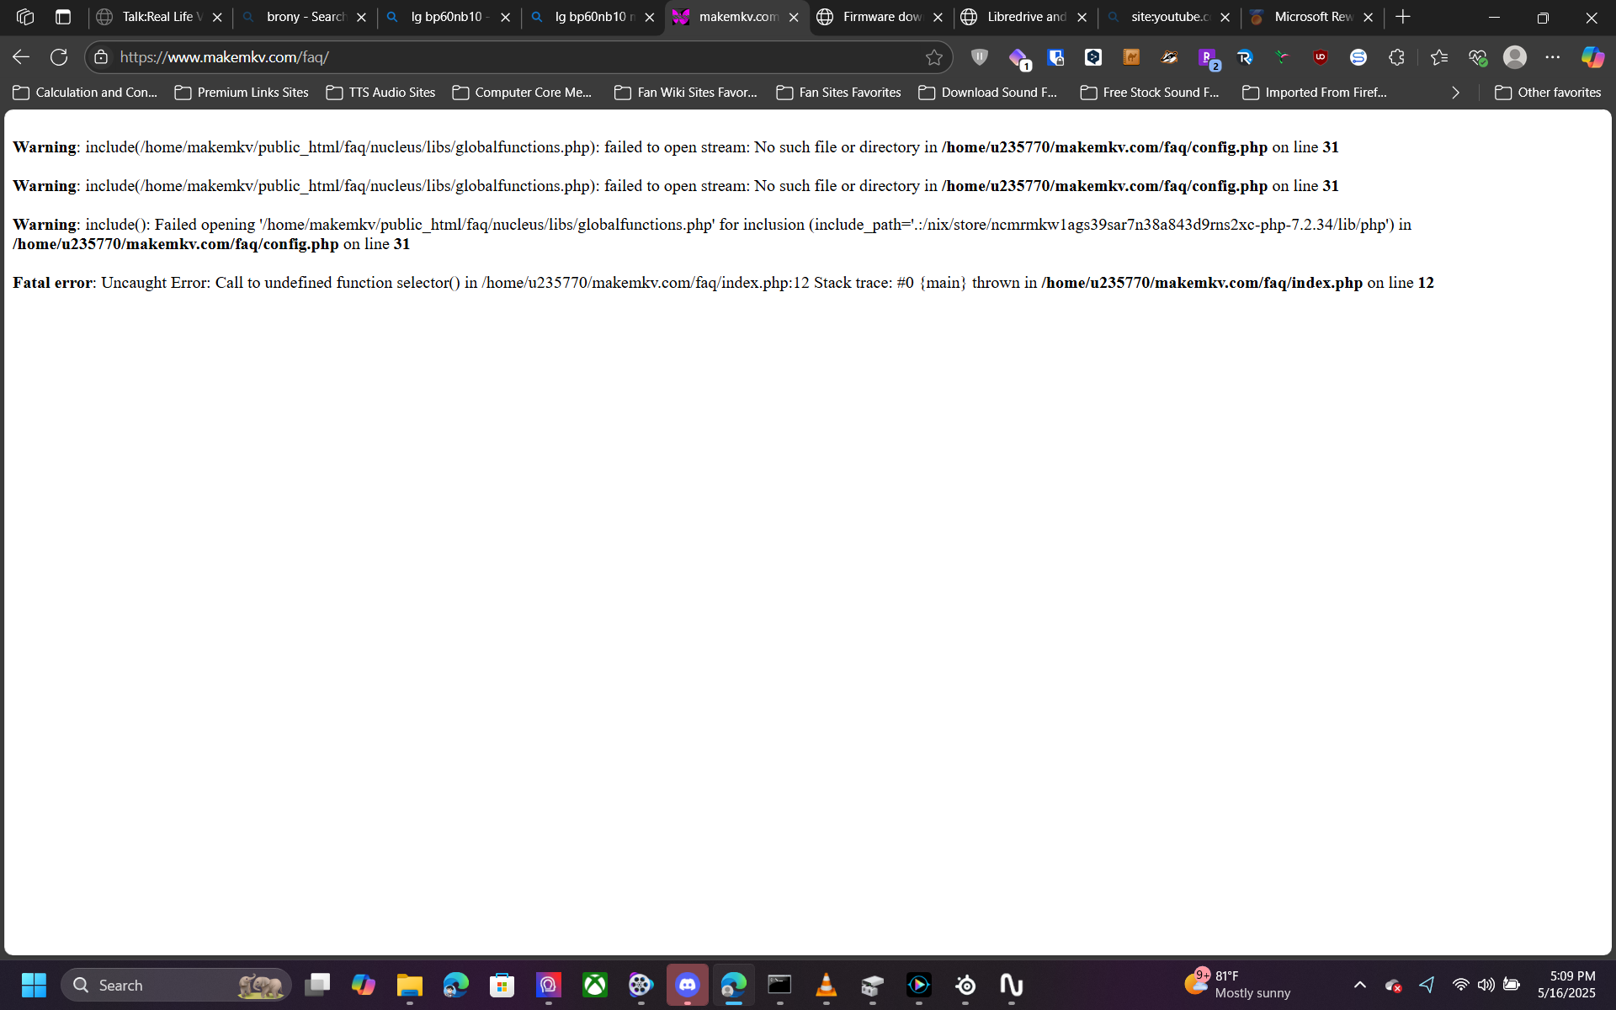Viewport: 1616px width, 1010px height.
Task: Open Task View on taskbar
Action: click(317, 985)
